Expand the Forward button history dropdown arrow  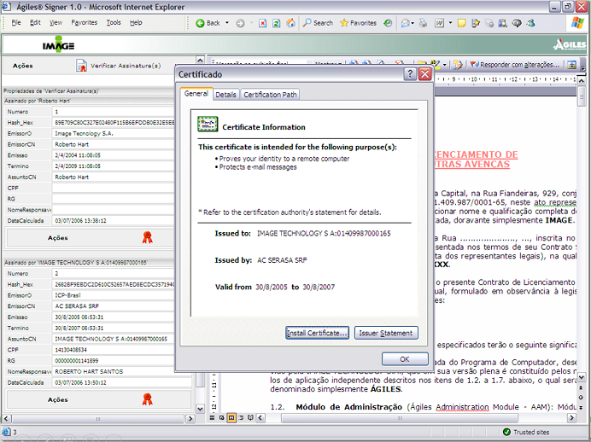251,23
